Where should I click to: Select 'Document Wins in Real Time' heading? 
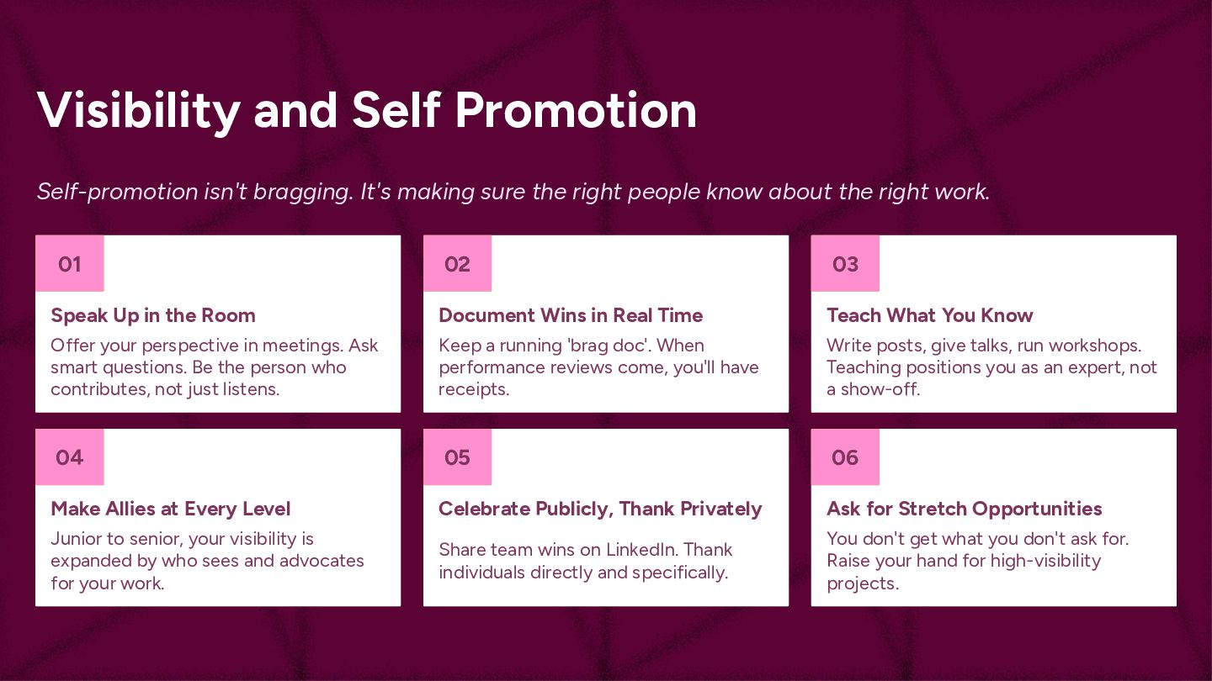tap(571, 315)
